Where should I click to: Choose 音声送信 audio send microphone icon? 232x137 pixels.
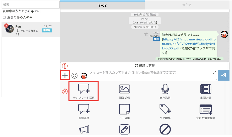pos(165,91)
